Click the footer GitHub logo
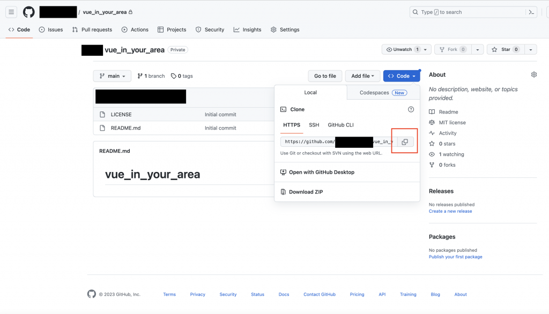Image resolution: width=549 pixels, height=314 pixels. pyautogui.click(x=91, y=294)
